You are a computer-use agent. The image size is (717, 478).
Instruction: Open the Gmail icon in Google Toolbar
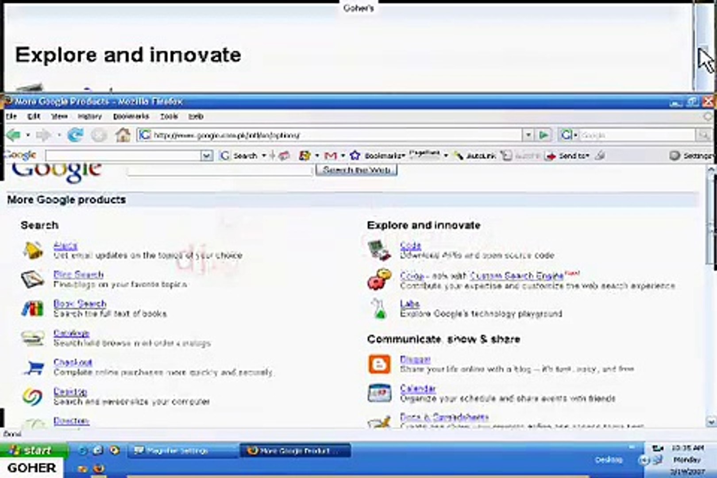pyautogui.click(x=331, y=156)
